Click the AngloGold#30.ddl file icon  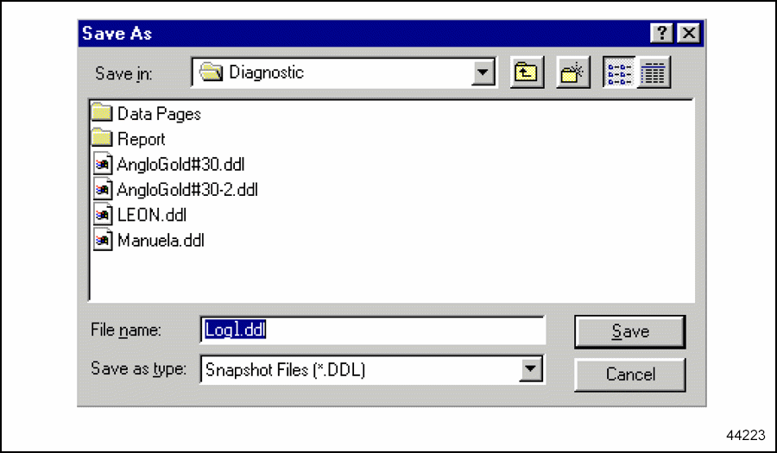[103, 164]
